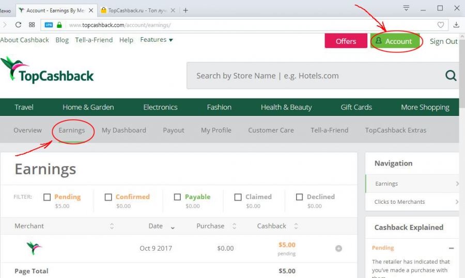Open Clicks to Merchants sidebar item

click(x=412, y=202)
